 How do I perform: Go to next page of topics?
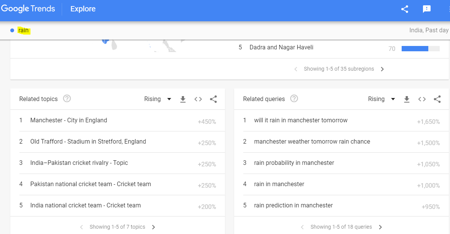[153, 227]
